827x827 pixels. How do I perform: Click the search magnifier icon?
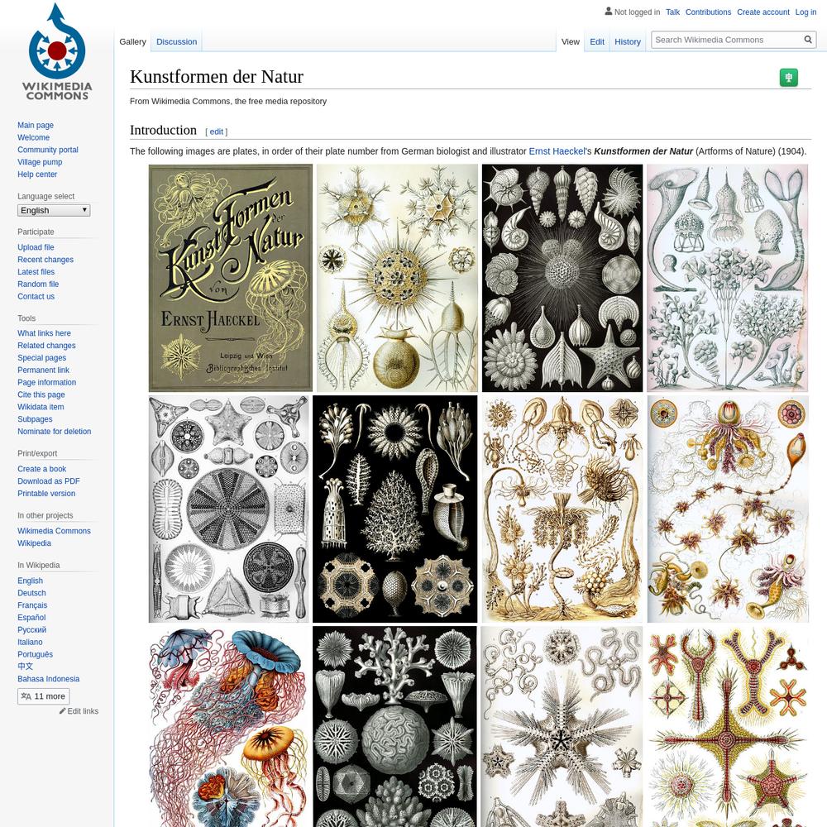tap(807, 40)
